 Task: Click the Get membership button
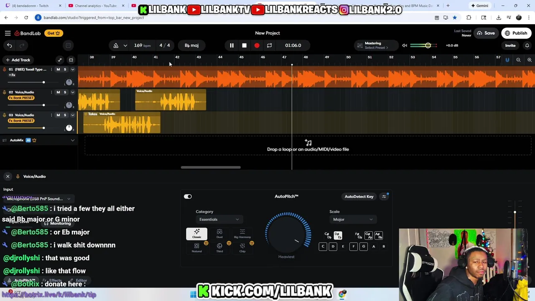click(53, 33)
